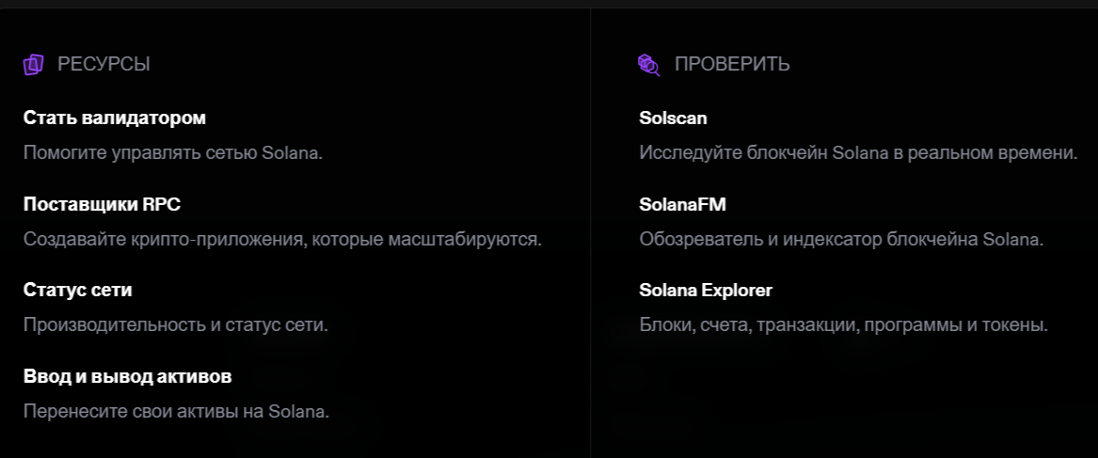Visit the SolanaFM link
Image resolution: width=1098 pixels, height=458 pixels.
(682, 204)
